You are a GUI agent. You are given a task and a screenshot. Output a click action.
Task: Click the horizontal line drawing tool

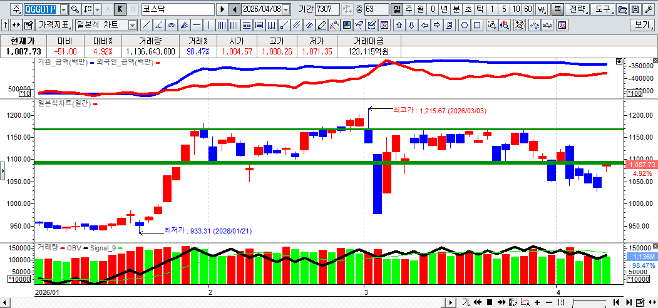click(x=197, y=25)
